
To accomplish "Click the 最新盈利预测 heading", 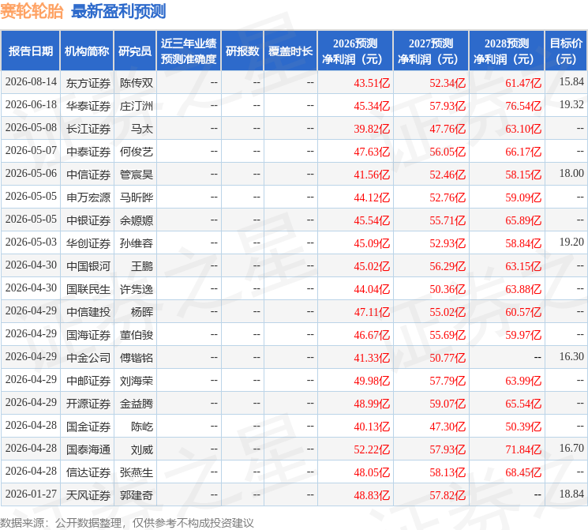I will tap(118, 11).
